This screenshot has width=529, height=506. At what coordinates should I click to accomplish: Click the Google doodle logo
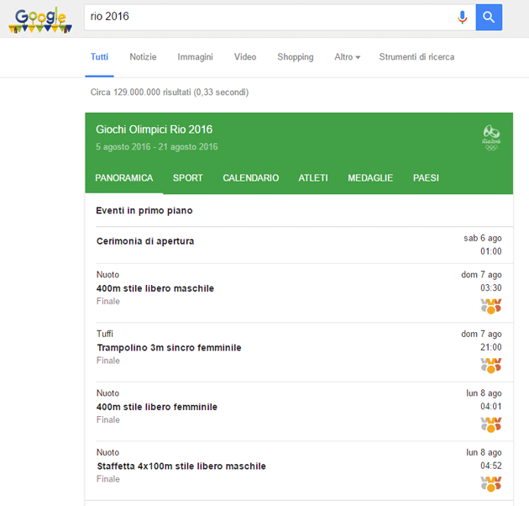click(x=38, y=18)
